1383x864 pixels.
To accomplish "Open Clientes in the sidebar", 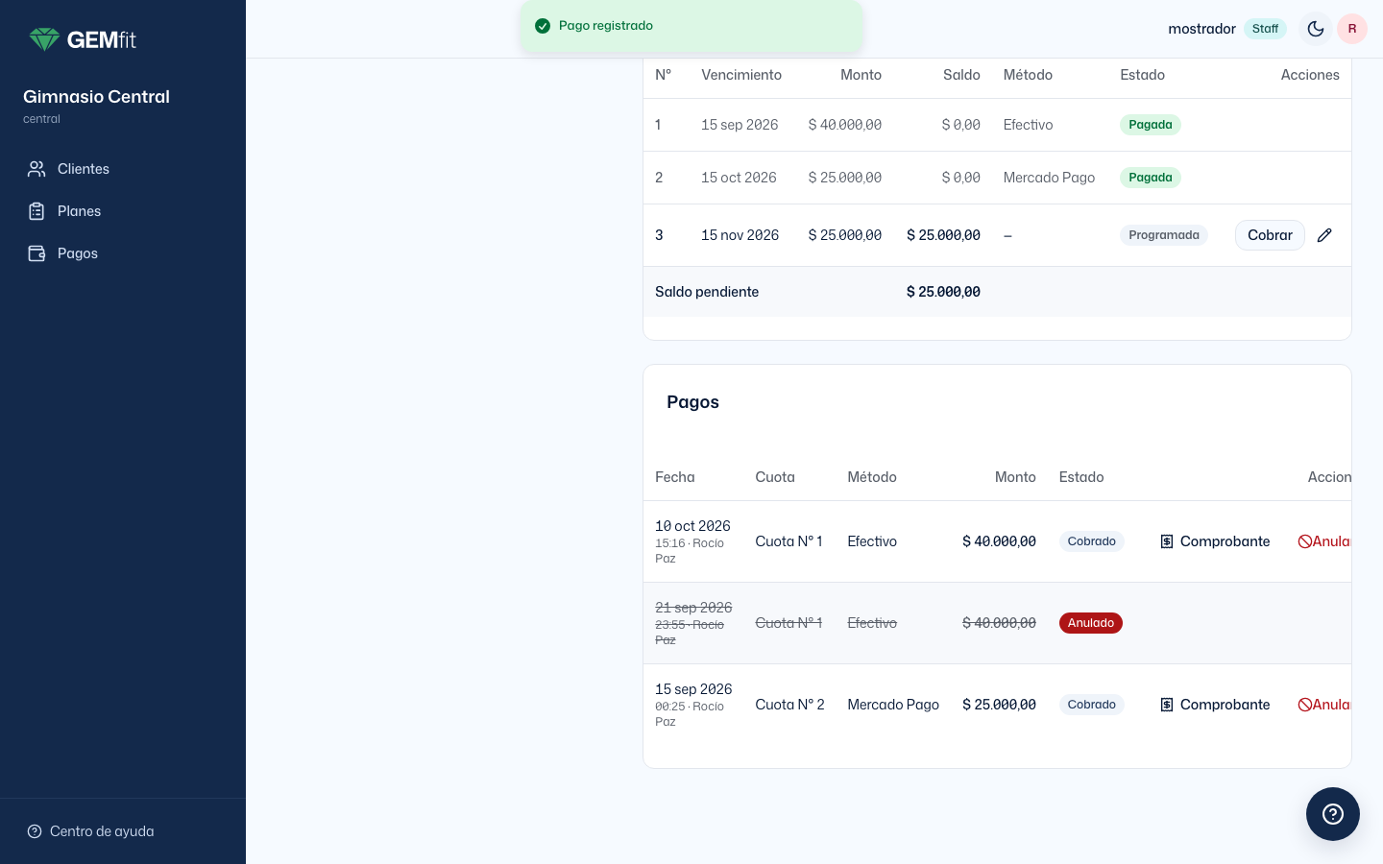I will pyautogui.click(x=123, y=169).
